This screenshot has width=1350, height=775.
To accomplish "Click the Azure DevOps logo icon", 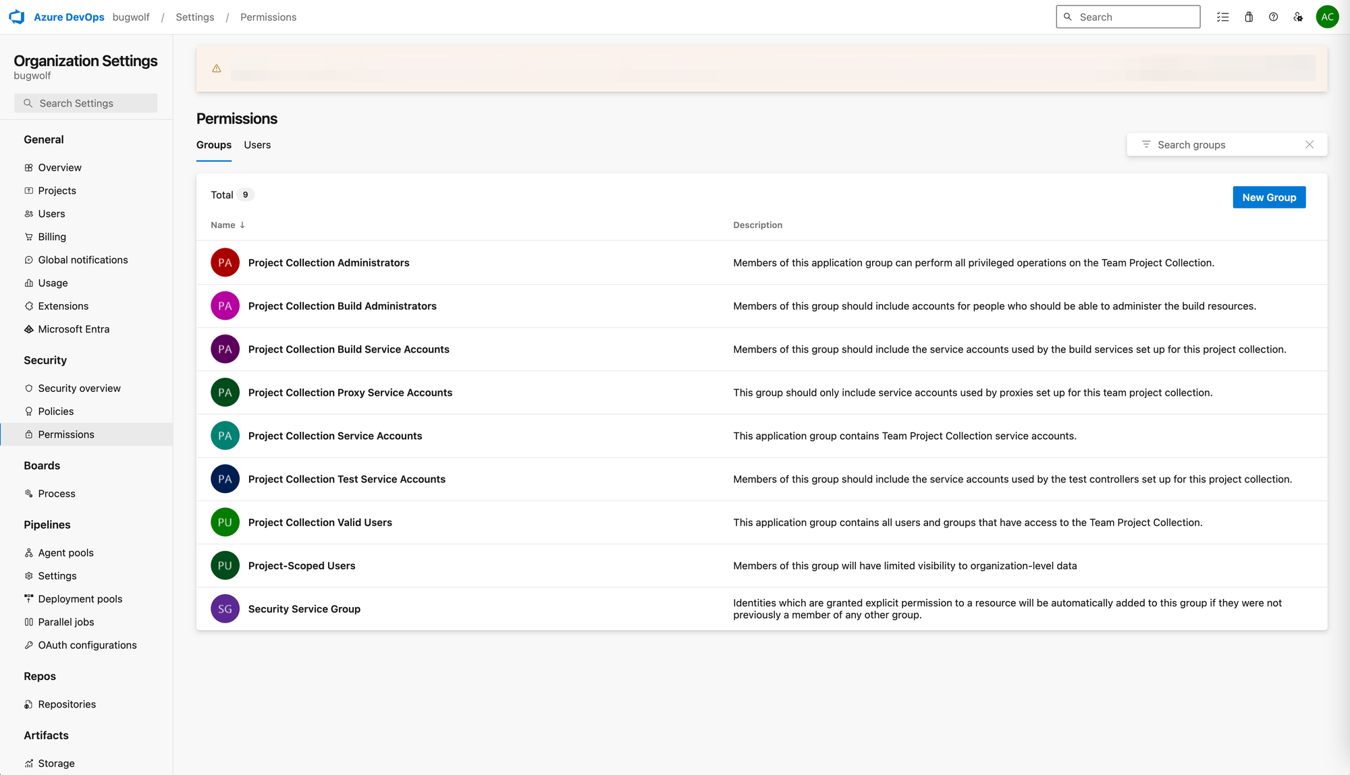I will click(17, 17).
